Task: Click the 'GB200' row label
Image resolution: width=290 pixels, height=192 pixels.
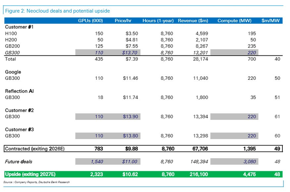Action: [x=12, y=46]
